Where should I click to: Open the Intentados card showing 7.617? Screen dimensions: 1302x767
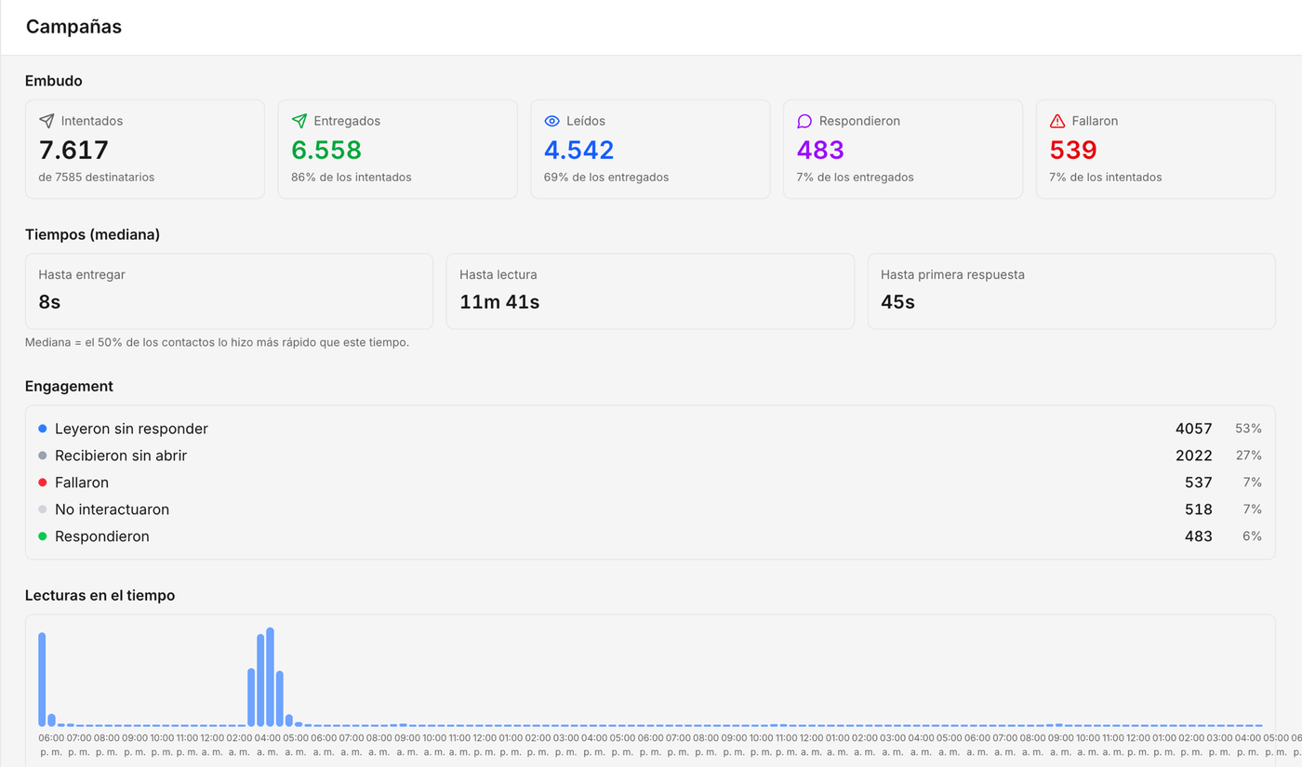(x=145, y=149)
